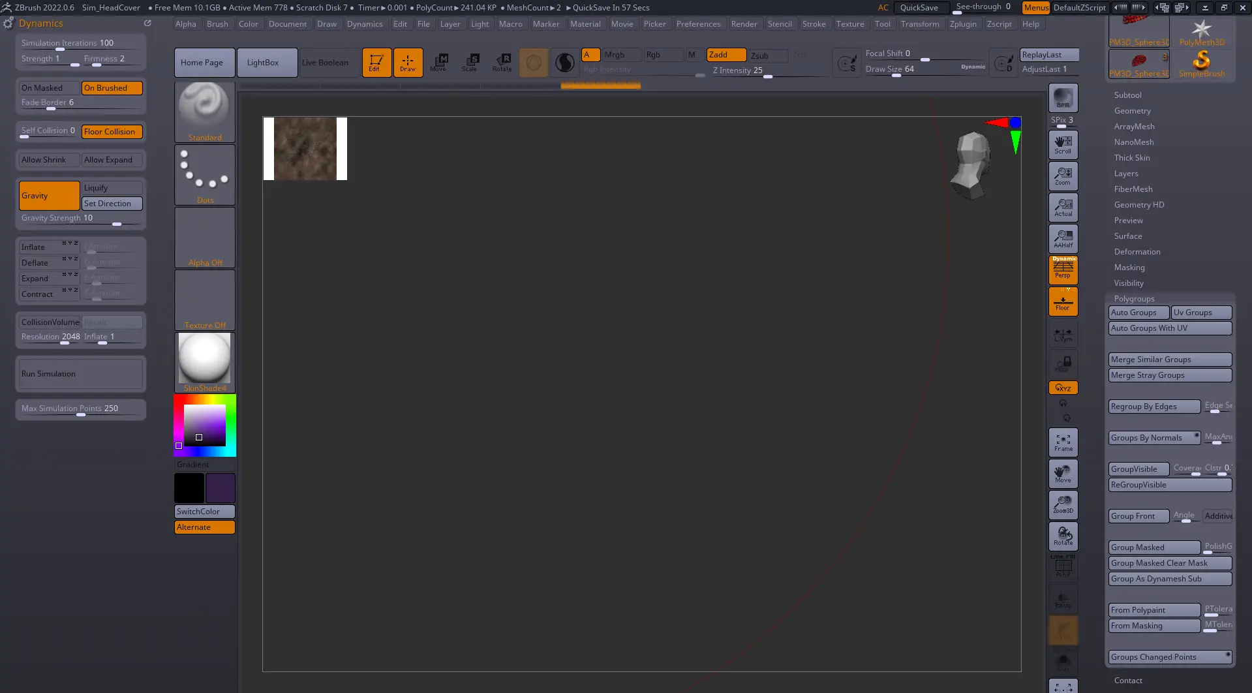Choose the Move transform icon

438,63
